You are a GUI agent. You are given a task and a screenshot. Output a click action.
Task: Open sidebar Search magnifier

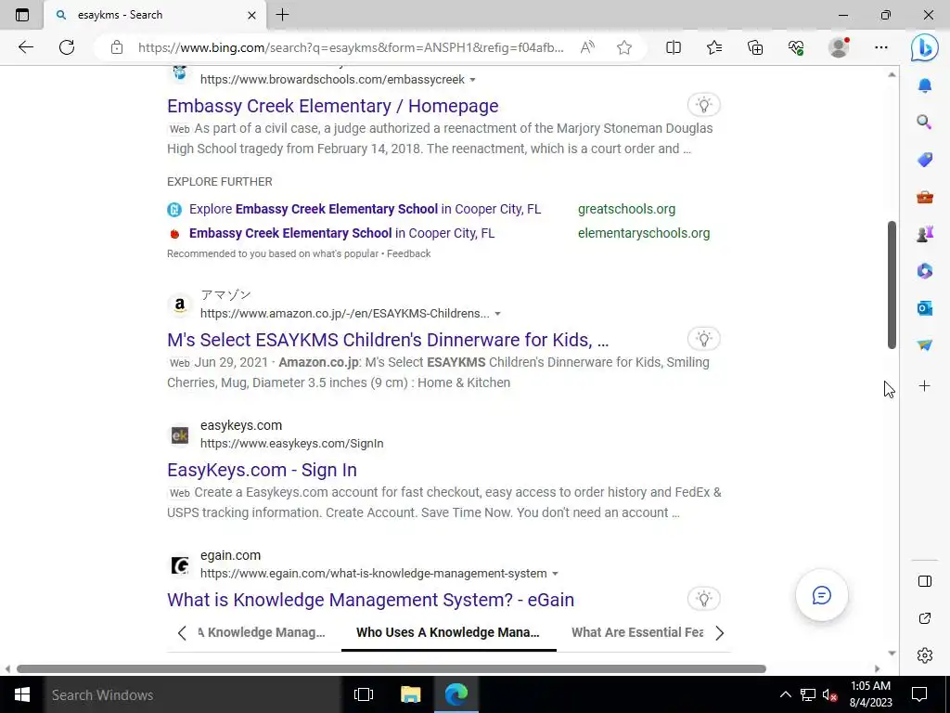(x=925, y=122)
